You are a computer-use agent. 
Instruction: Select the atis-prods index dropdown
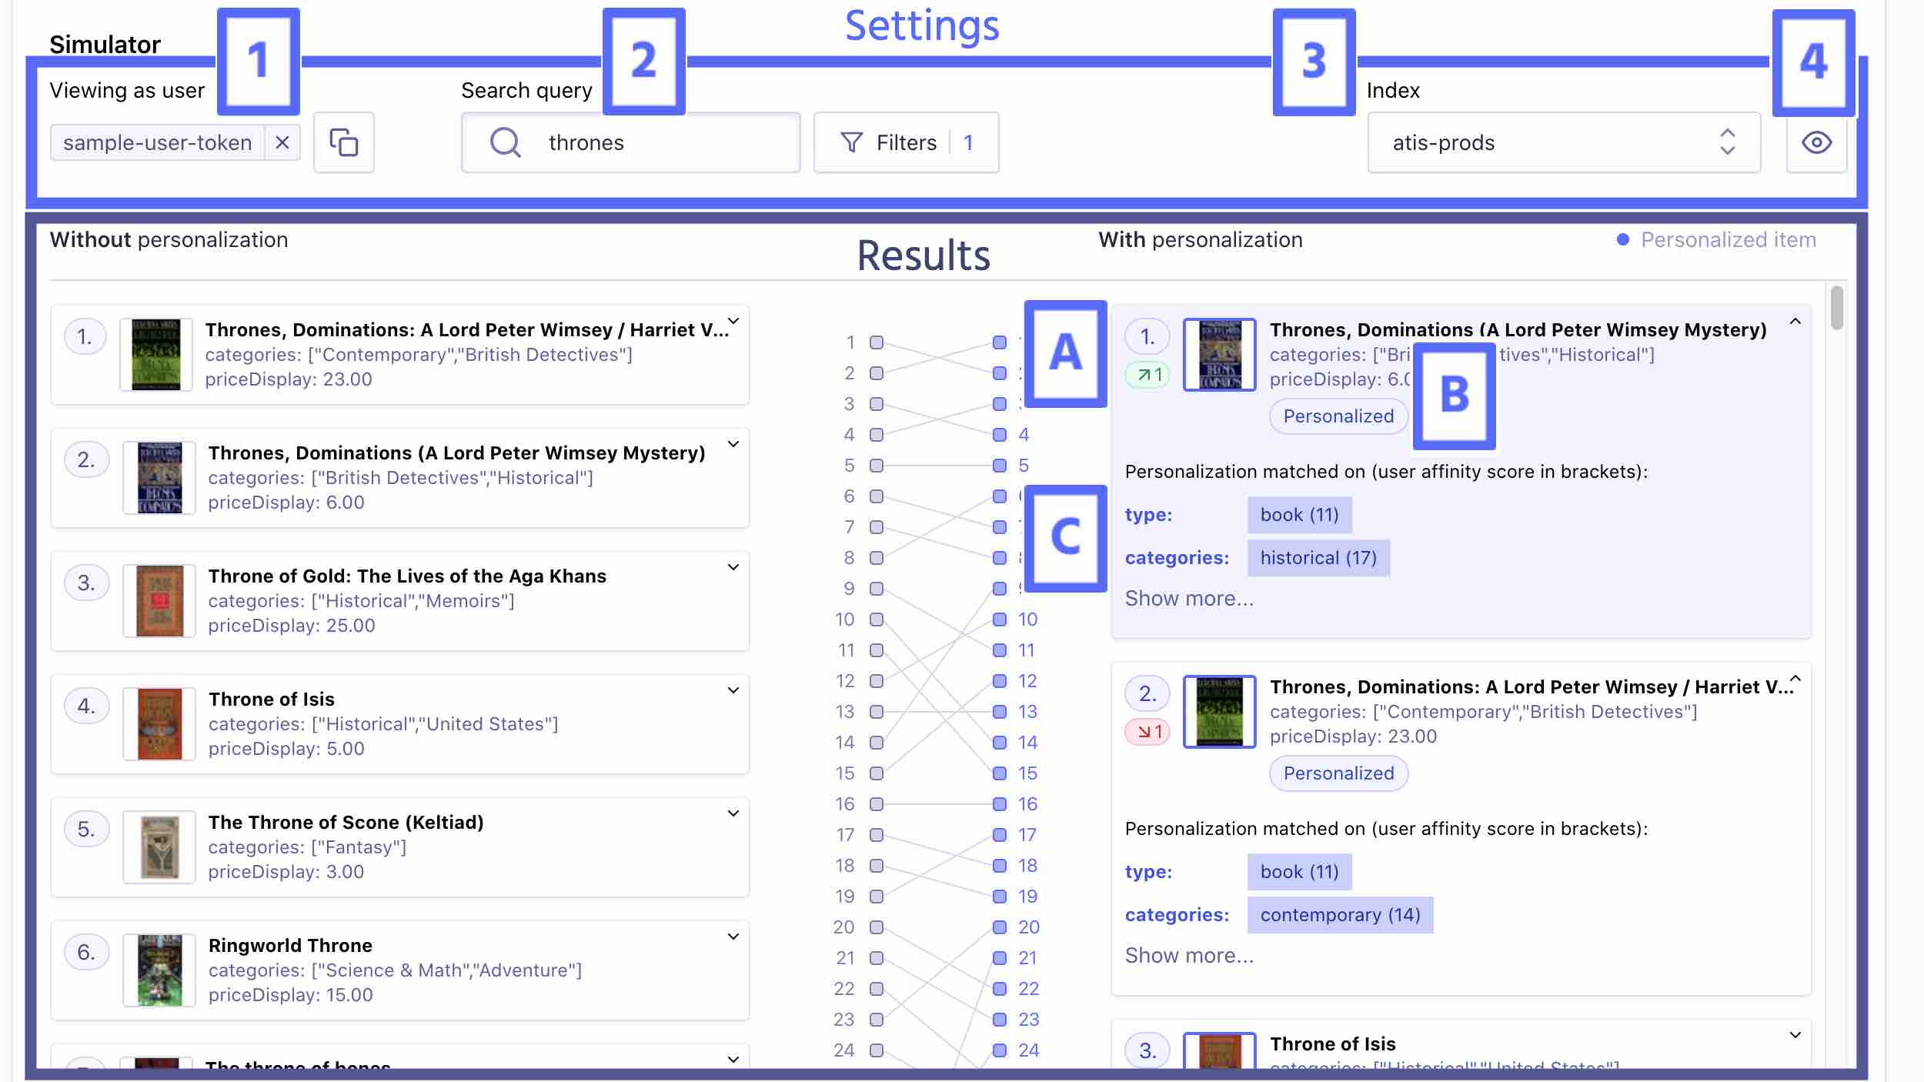point(1565,142)
